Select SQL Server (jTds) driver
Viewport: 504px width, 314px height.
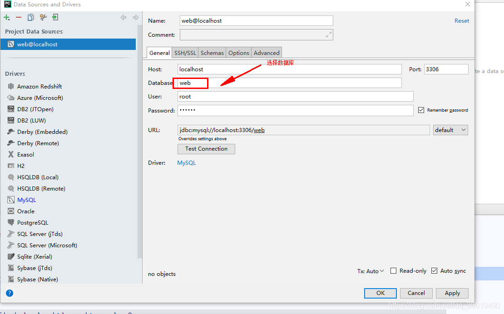pyautogui.click(x=40, y=234)
